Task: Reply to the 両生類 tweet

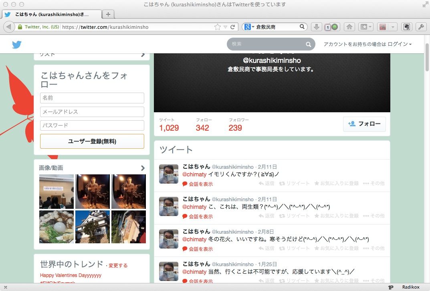Action: tap(266, 216)
